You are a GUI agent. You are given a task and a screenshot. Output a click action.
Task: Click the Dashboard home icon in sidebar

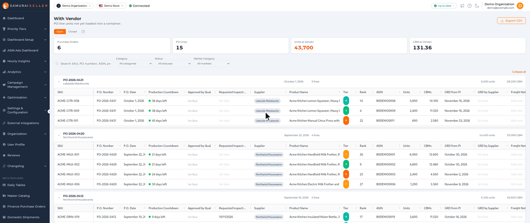[4, 18]
